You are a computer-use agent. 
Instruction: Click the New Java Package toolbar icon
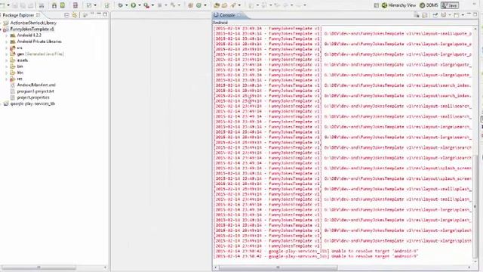pos(191,5)
